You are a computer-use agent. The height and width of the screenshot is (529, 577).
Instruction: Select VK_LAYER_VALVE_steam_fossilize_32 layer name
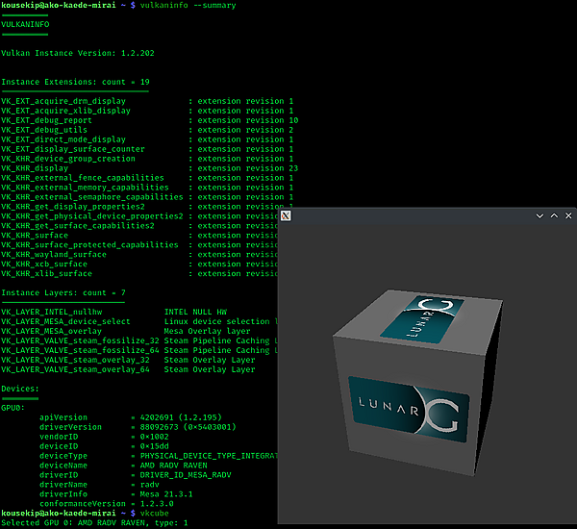(80, 340)
